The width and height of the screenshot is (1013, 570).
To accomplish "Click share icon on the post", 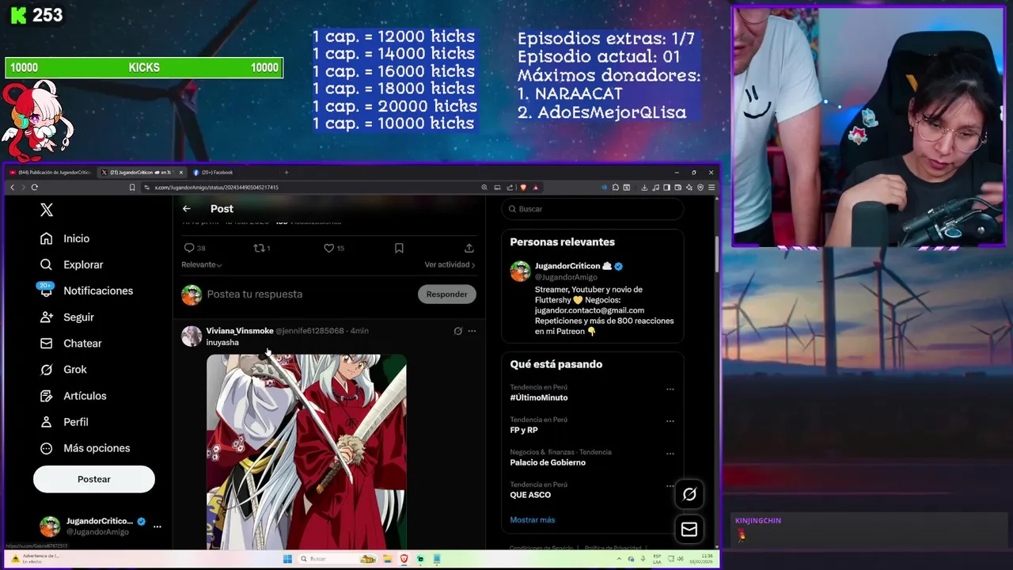I will tap(469, 248).
